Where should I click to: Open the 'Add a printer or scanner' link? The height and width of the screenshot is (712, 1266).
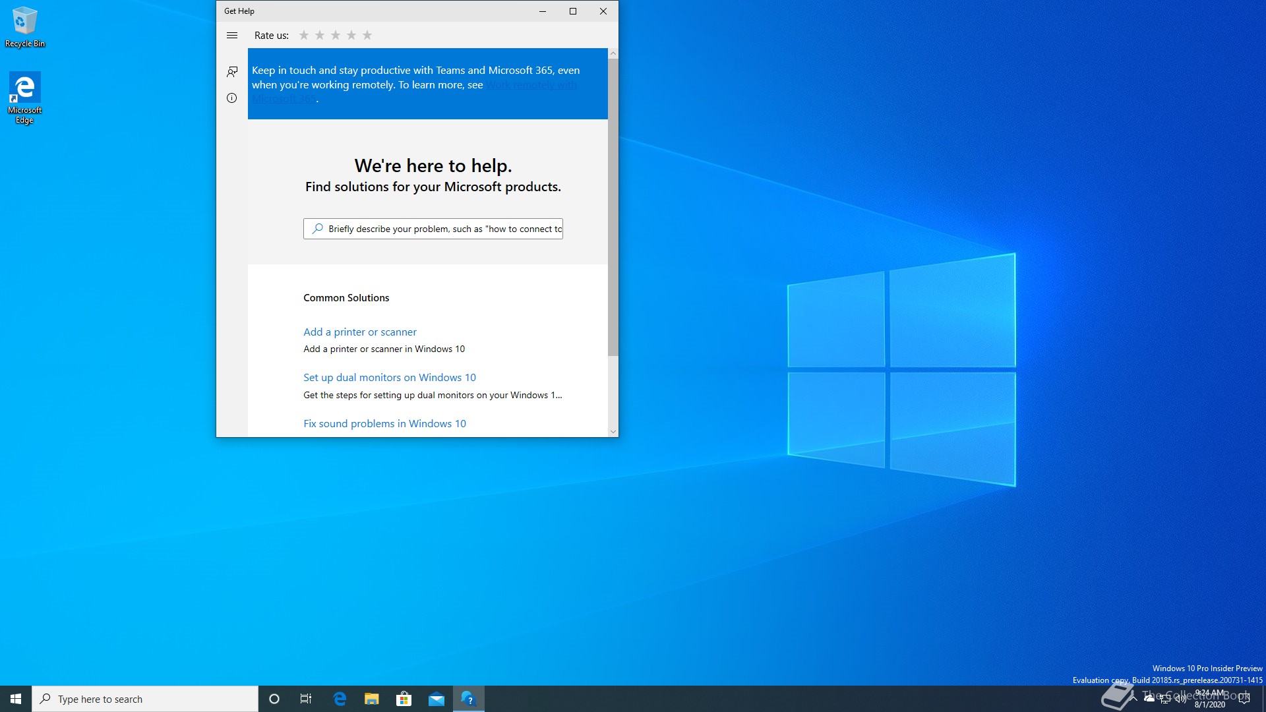click(360, 332)
